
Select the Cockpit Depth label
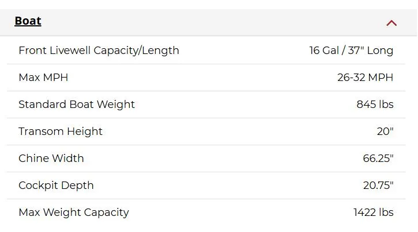(56, 185)
